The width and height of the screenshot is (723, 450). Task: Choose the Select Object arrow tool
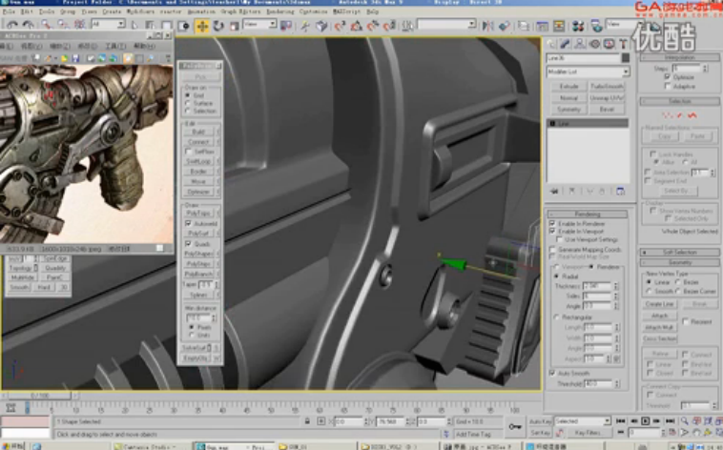[x=135, y=25]
